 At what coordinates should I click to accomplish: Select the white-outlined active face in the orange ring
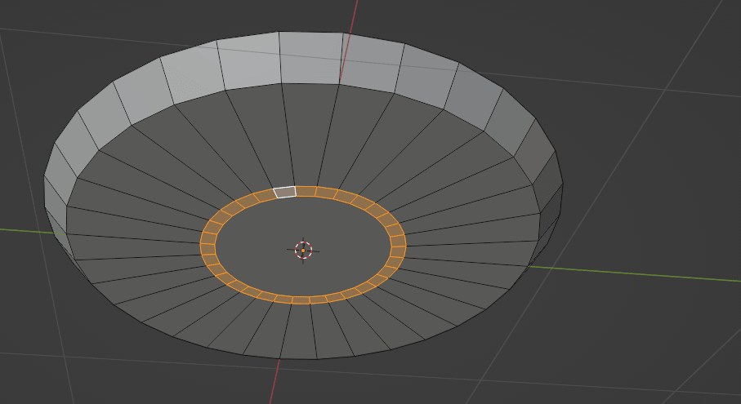click(285, 192)
